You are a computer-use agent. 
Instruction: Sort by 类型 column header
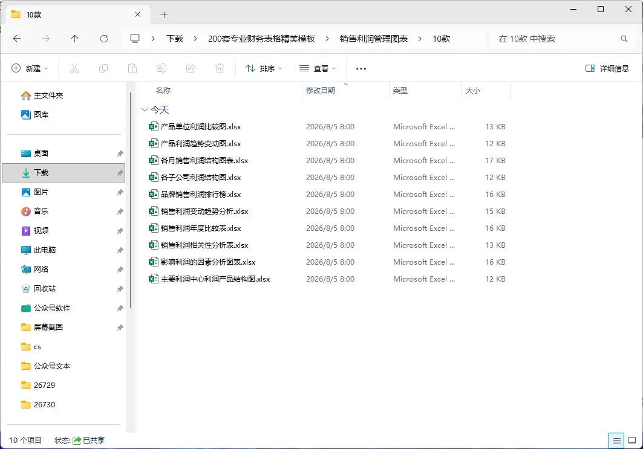point(400,91)
